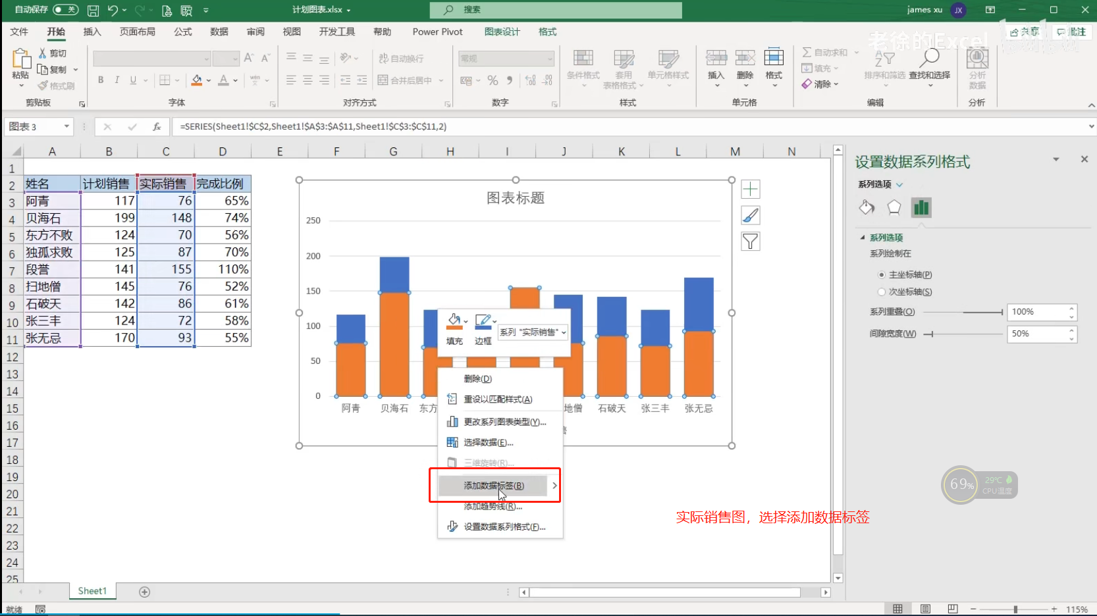
Task: Click the Comments (批注) button
Action: (1072, 32)
